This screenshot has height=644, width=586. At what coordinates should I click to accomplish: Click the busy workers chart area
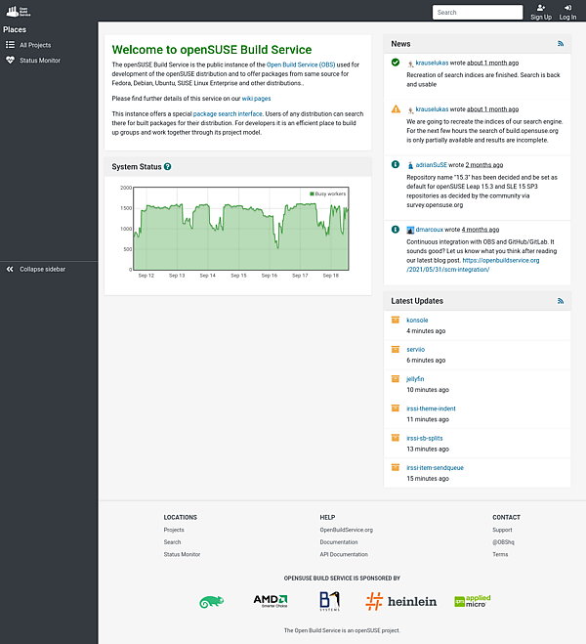[x=241, y=229]
